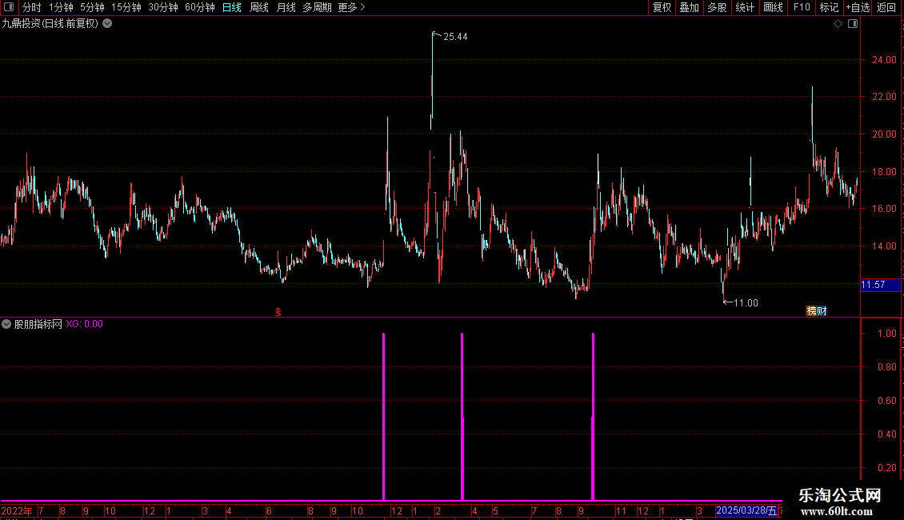
Task: Click the 14.00 price axis label
Action: (x=884, y=246)
